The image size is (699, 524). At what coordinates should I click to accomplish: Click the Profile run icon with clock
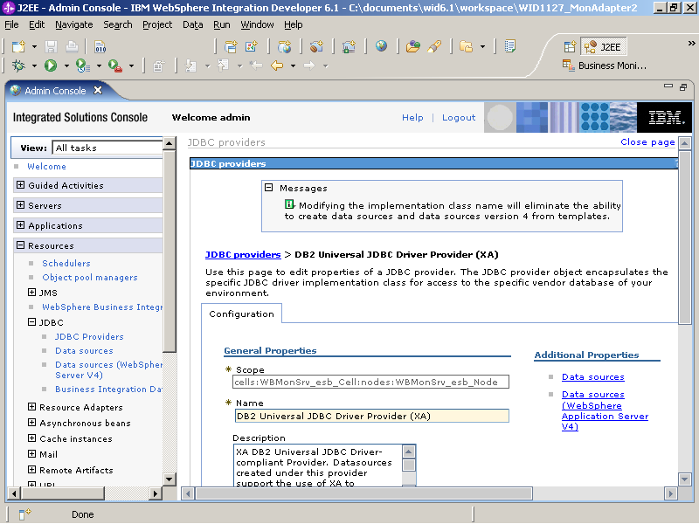[x=83, y=65]
